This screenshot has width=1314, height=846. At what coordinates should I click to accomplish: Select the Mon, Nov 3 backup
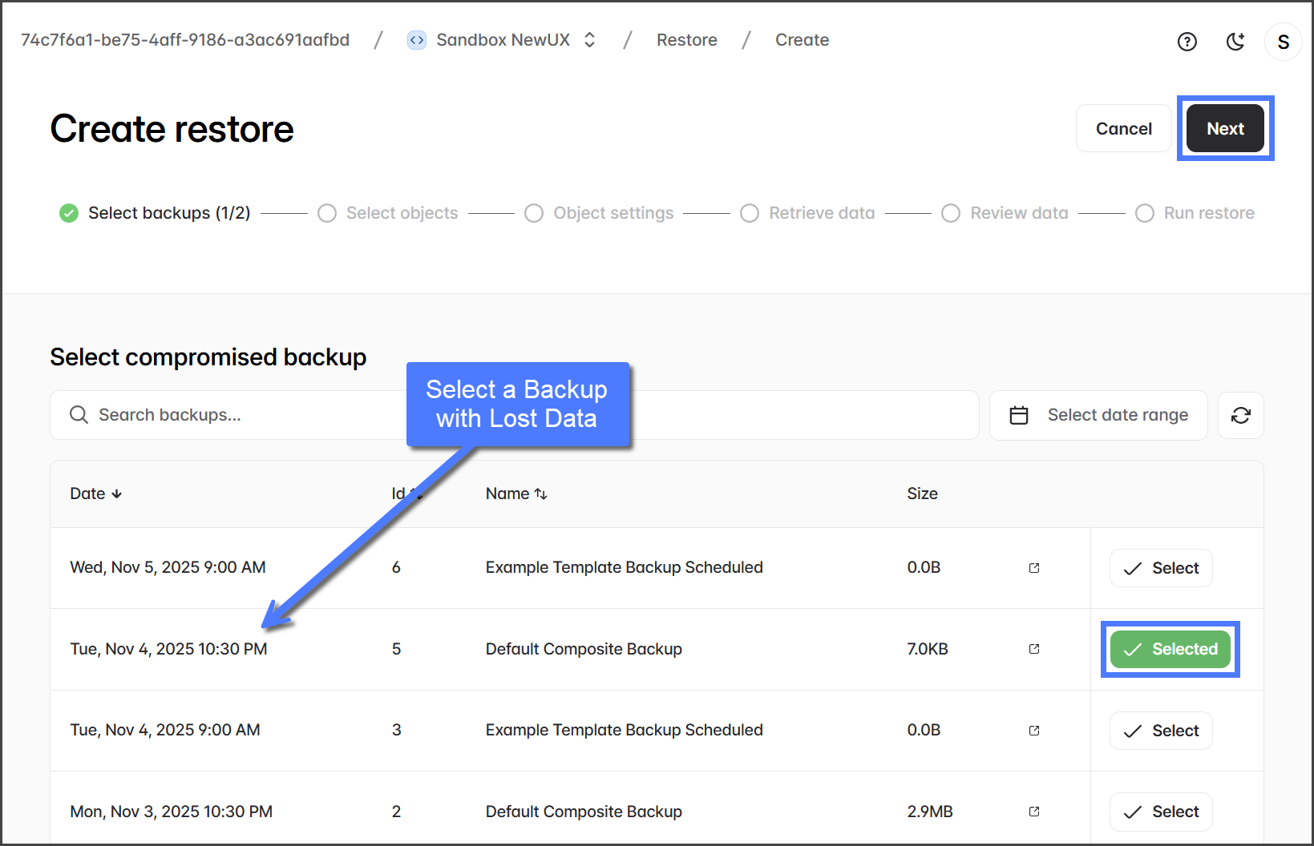[x=1161, y=812]
